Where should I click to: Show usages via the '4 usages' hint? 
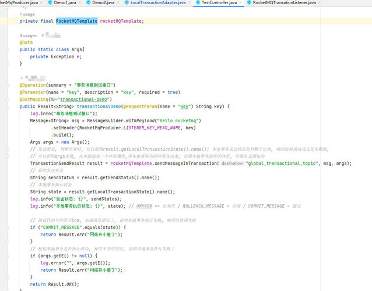pos(28,36)
